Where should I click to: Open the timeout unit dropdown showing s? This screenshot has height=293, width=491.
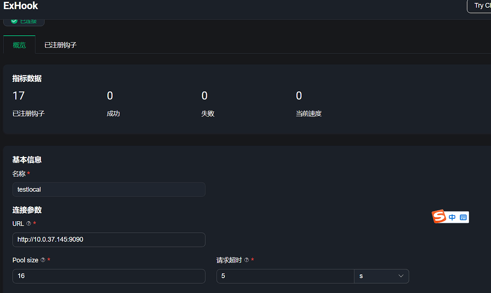click(381, 276)
